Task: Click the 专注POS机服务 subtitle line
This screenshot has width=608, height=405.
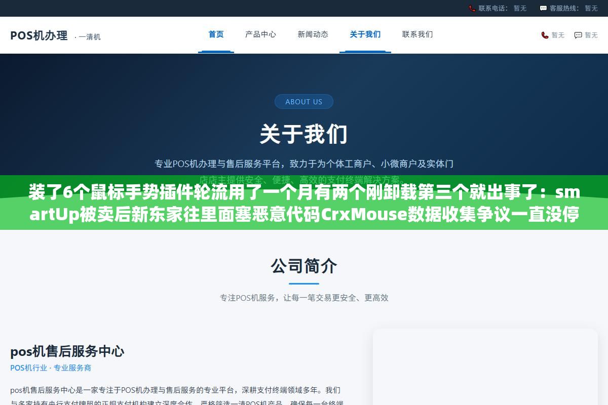Action: (x=304, y=298)
